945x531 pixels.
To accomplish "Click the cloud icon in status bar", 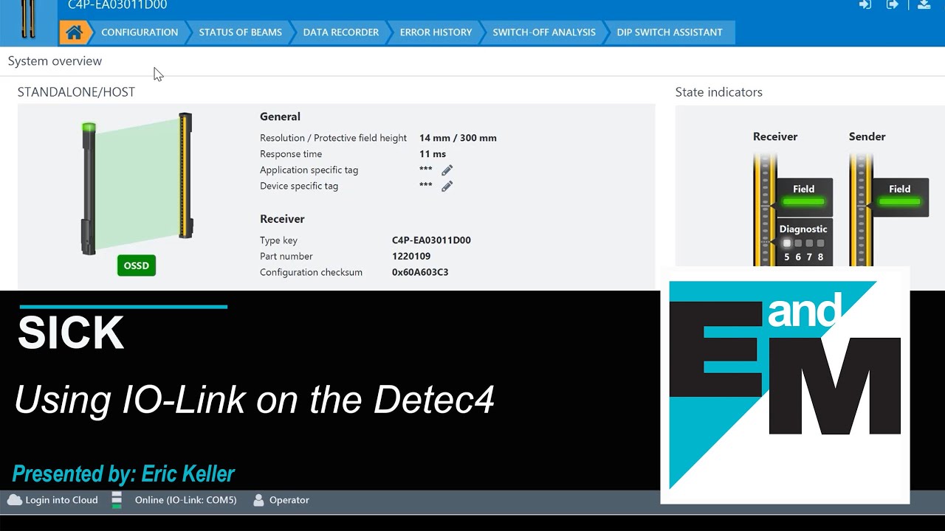I will [15, 500].
